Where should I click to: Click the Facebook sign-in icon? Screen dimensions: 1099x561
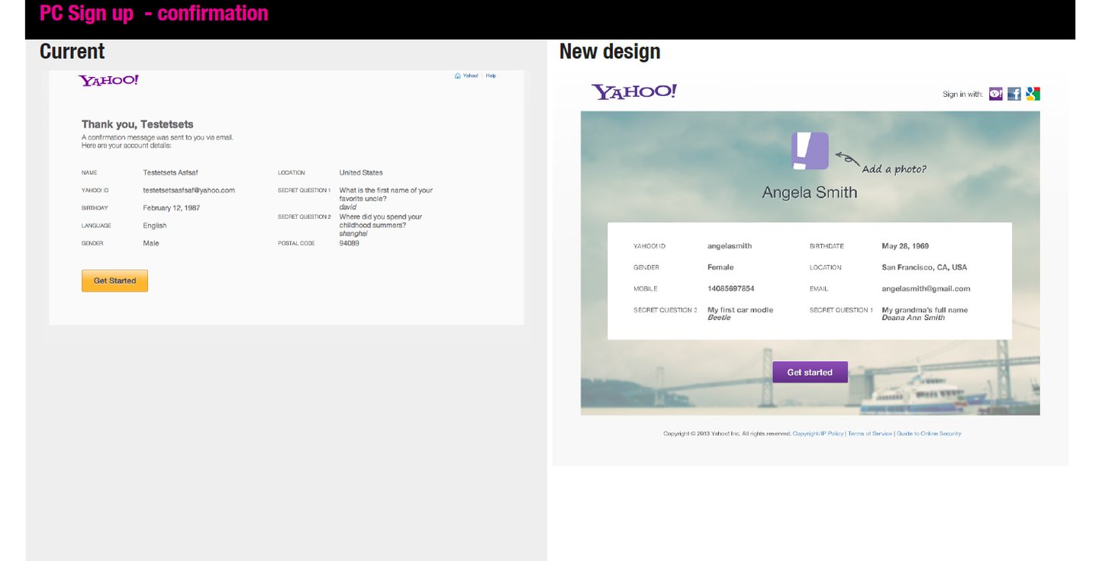(1014, 94)
